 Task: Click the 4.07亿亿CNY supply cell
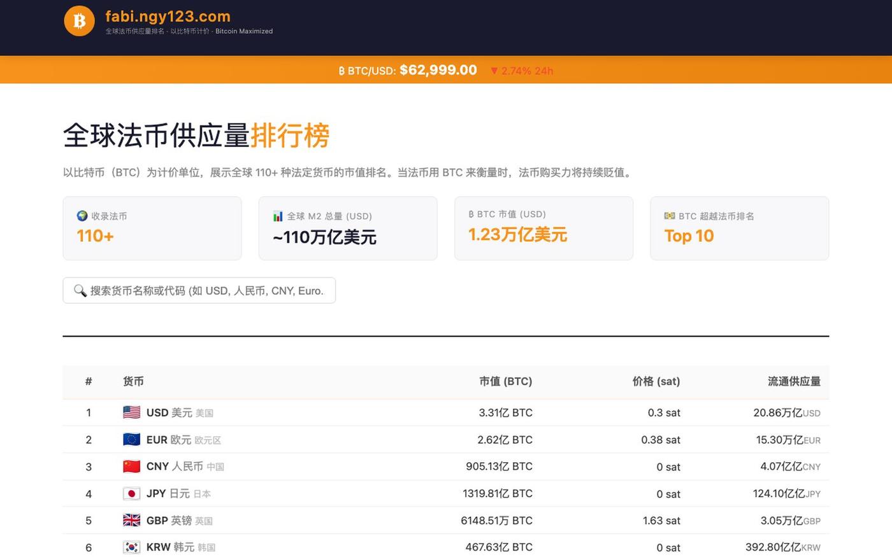coord(790,467)
